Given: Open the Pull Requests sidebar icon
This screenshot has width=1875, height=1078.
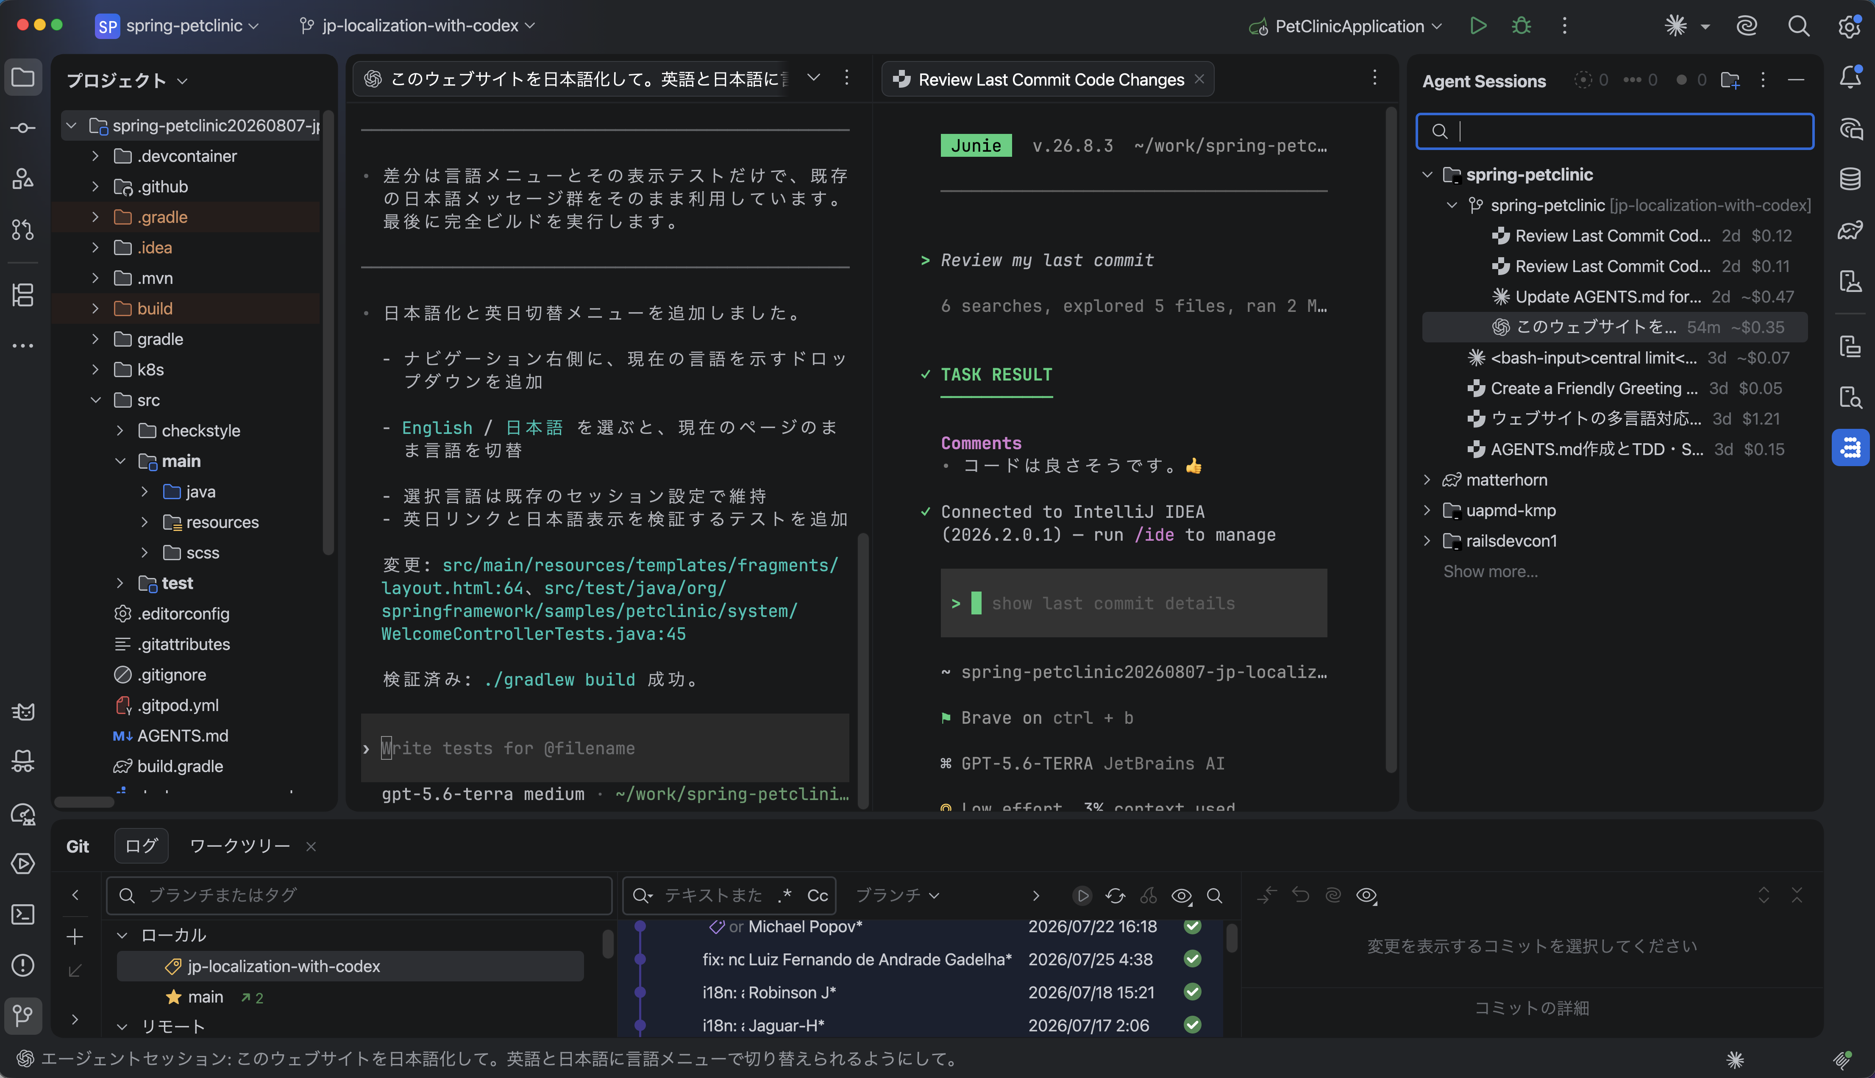Looking at the screenshot, I should [x=23, y=230].
